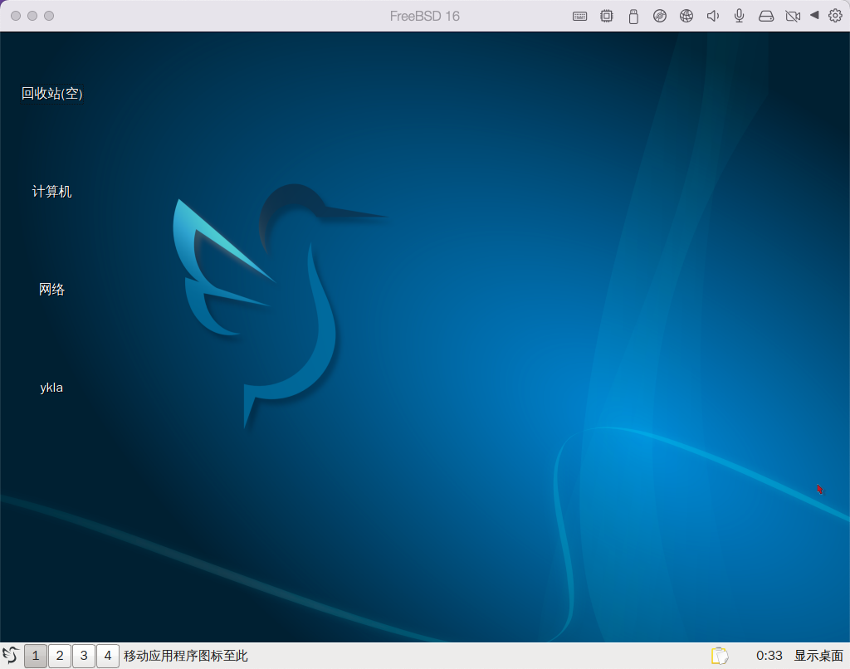Select the '回收站(空)' trash desktop item
850x669 pixels.
click(x=52, y=94)
